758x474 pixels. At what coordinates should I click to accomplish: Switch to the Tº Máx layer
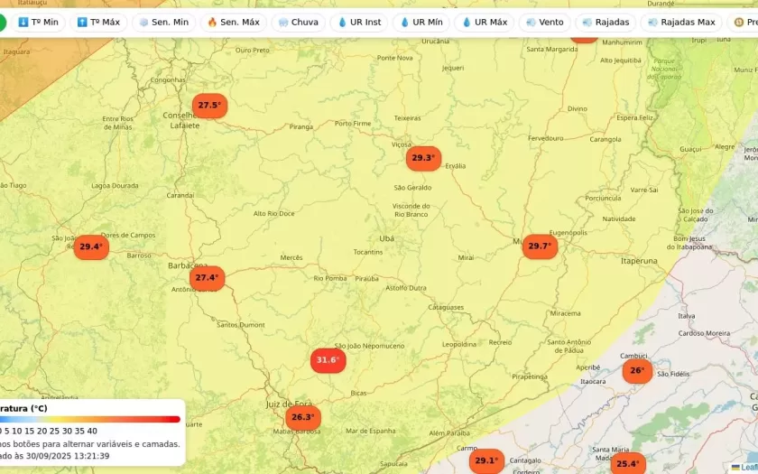[98, 22]
